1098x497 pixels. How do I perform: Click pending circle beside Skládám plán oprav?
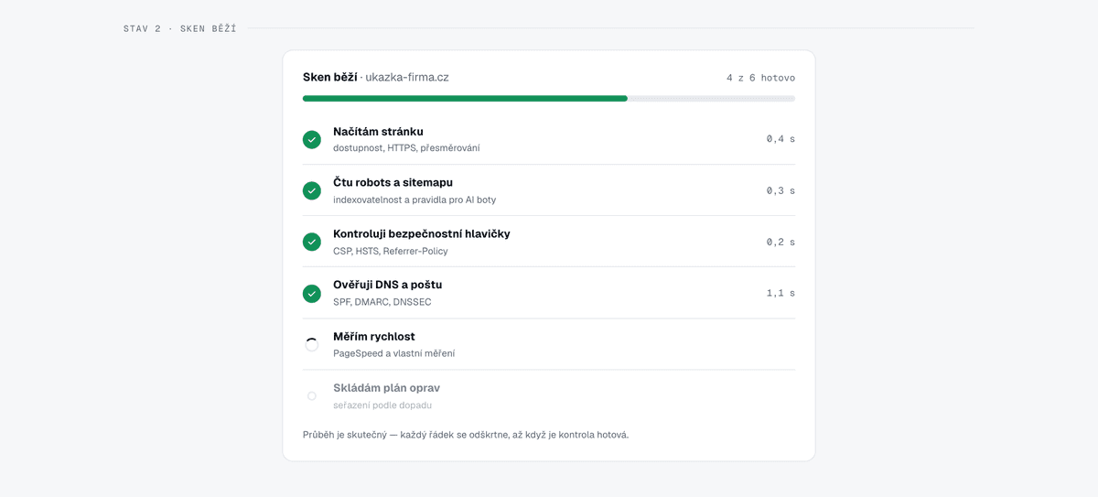tap(312, 395)
